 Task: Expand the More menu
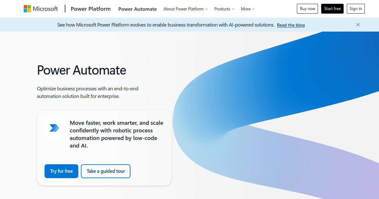[248, 9]
